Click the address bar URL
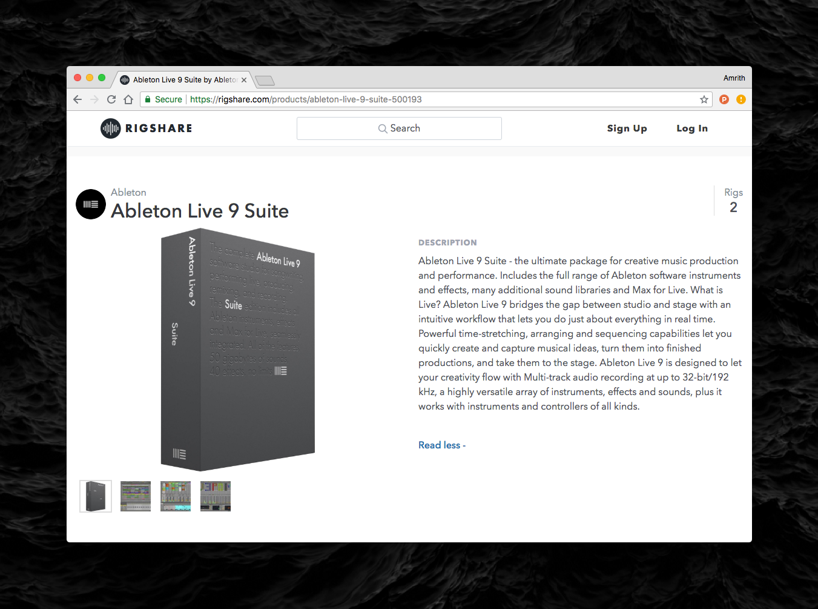The image size is (818, 609). (306, 99)
